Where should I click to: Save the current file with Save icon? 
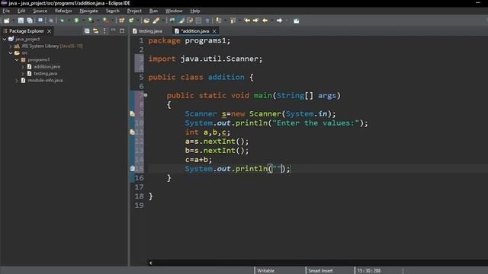[21, 21]
